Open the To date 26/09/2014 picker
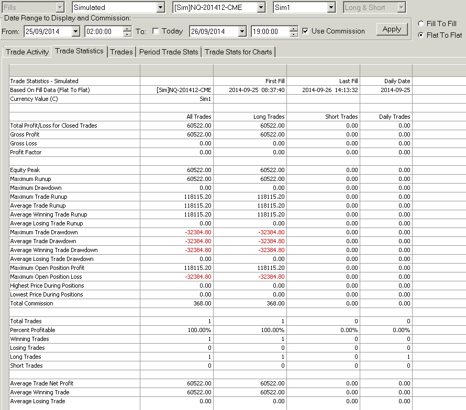 [242, 31]
